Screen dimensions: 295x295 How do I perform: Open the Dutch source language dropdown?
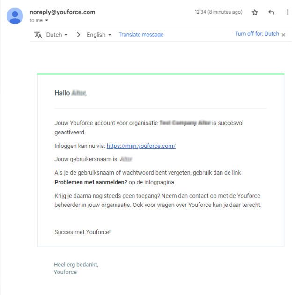point(57,35)
